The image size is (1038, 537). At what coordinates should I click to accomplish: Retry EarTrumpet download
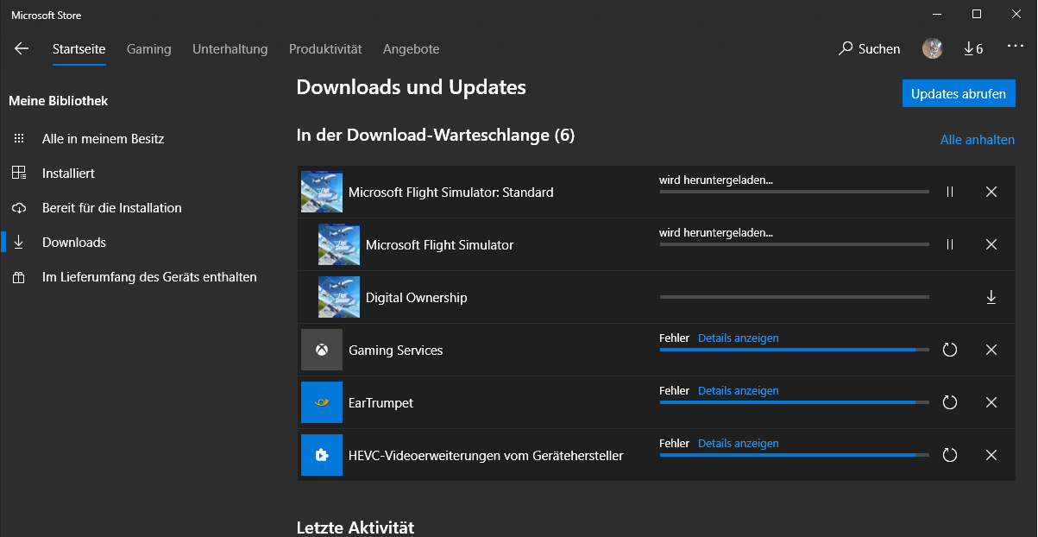tap(950, 402)
